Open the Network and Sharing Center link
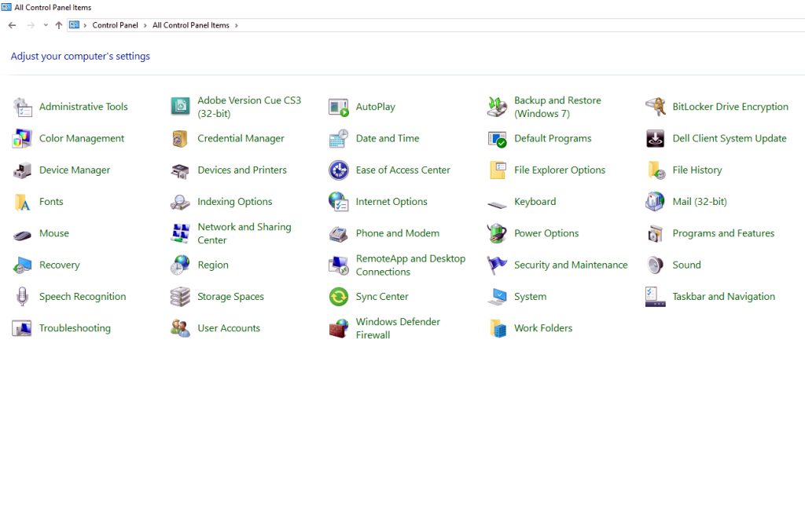Viewport: 805px width, 508px height. [x=244, y=233]
